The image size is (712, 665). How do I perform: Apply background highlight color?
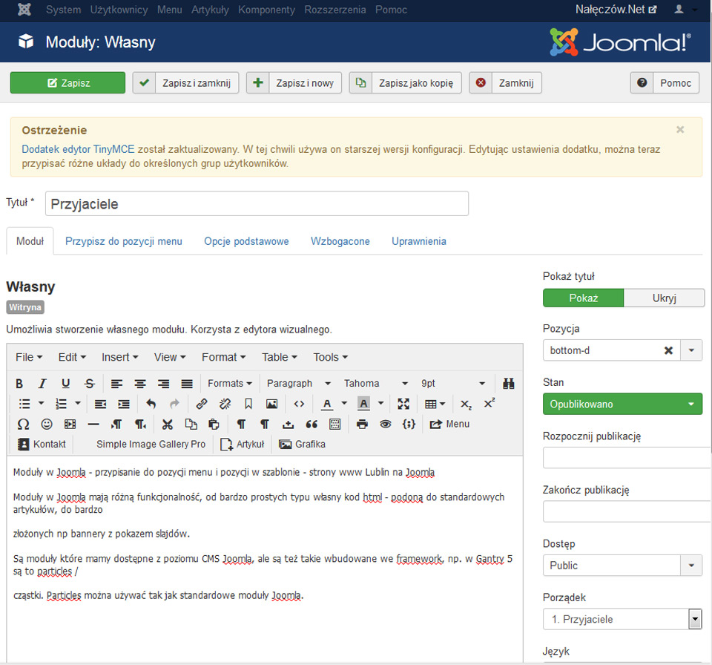pyautogui.click(x=363, y=404)
